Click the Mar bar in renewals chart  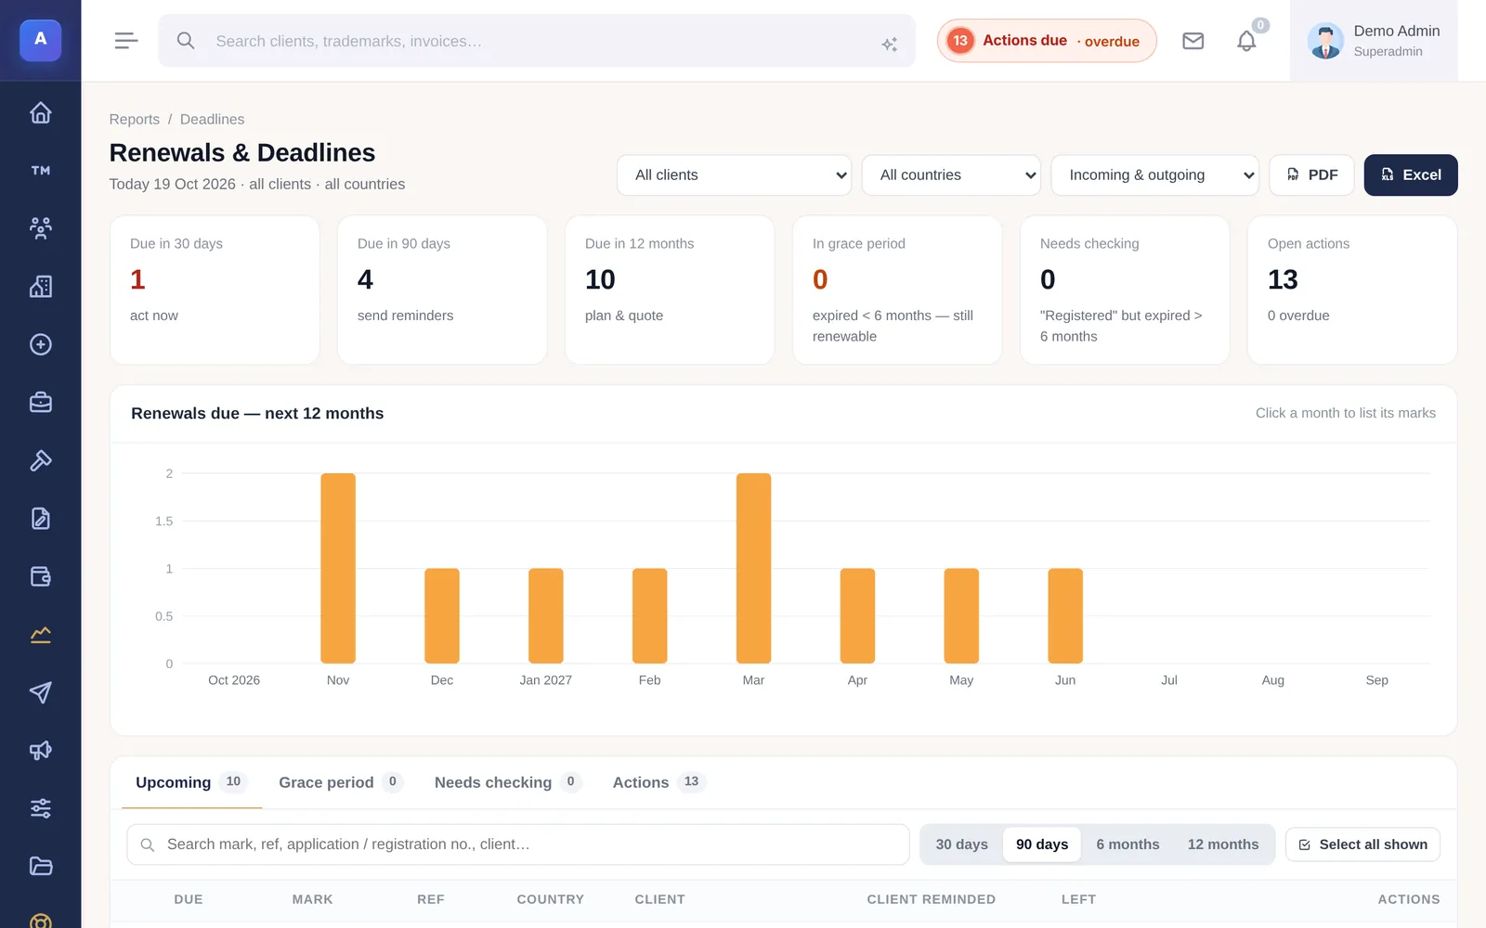tap(753, 568)
